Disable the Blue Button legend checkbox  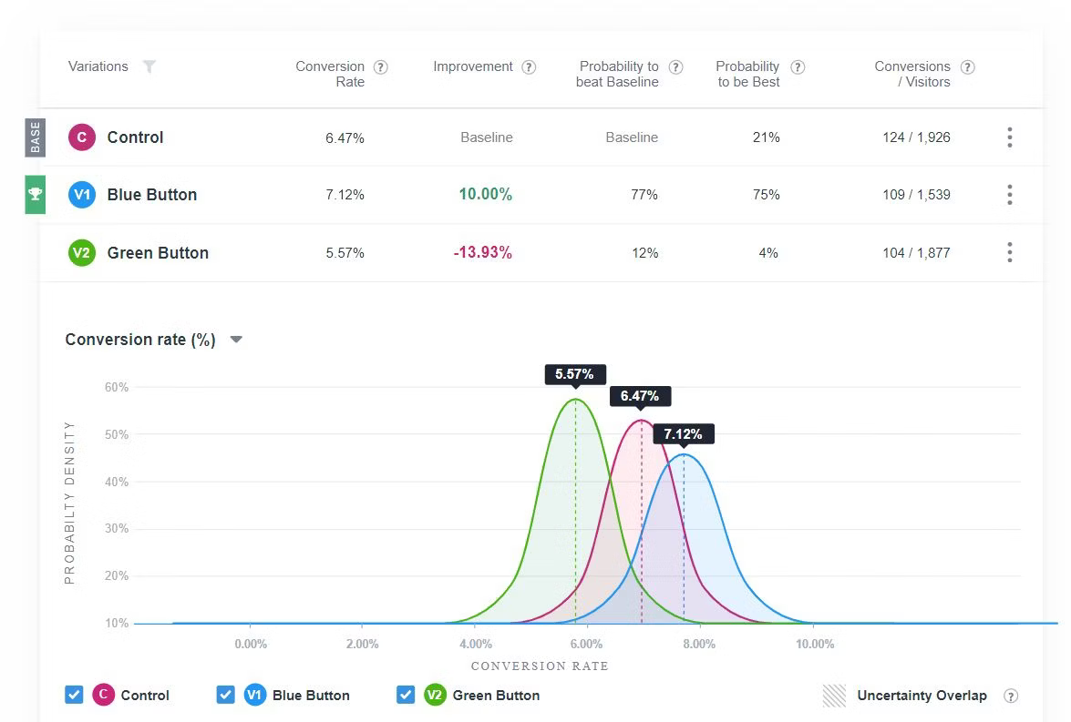[x=225, y=695]
